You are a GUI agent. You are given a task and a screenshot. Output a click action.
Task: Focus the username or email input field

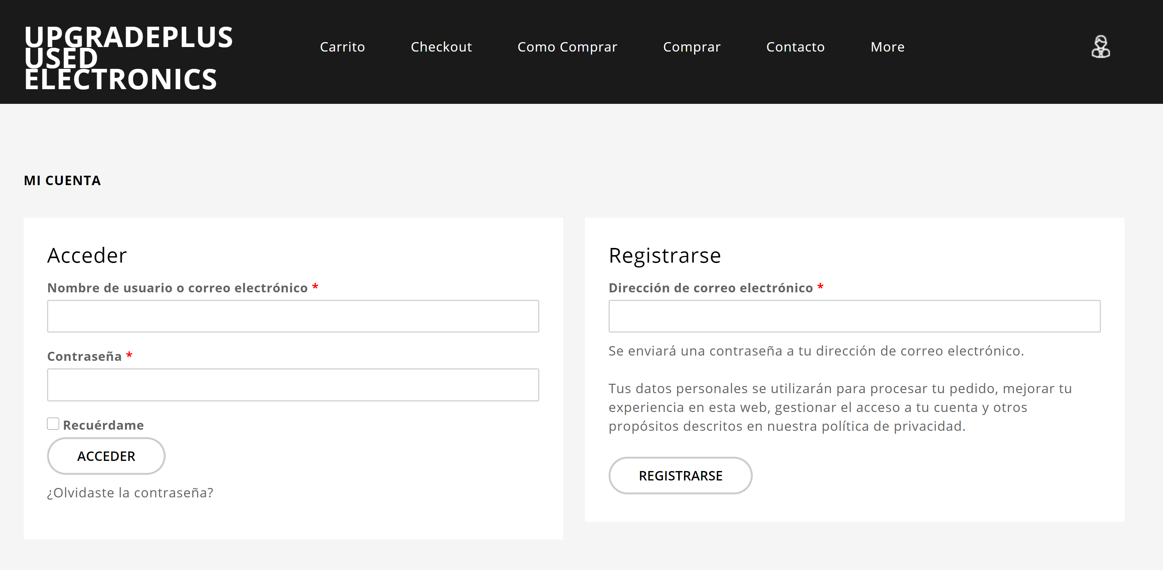coord(293,316)
